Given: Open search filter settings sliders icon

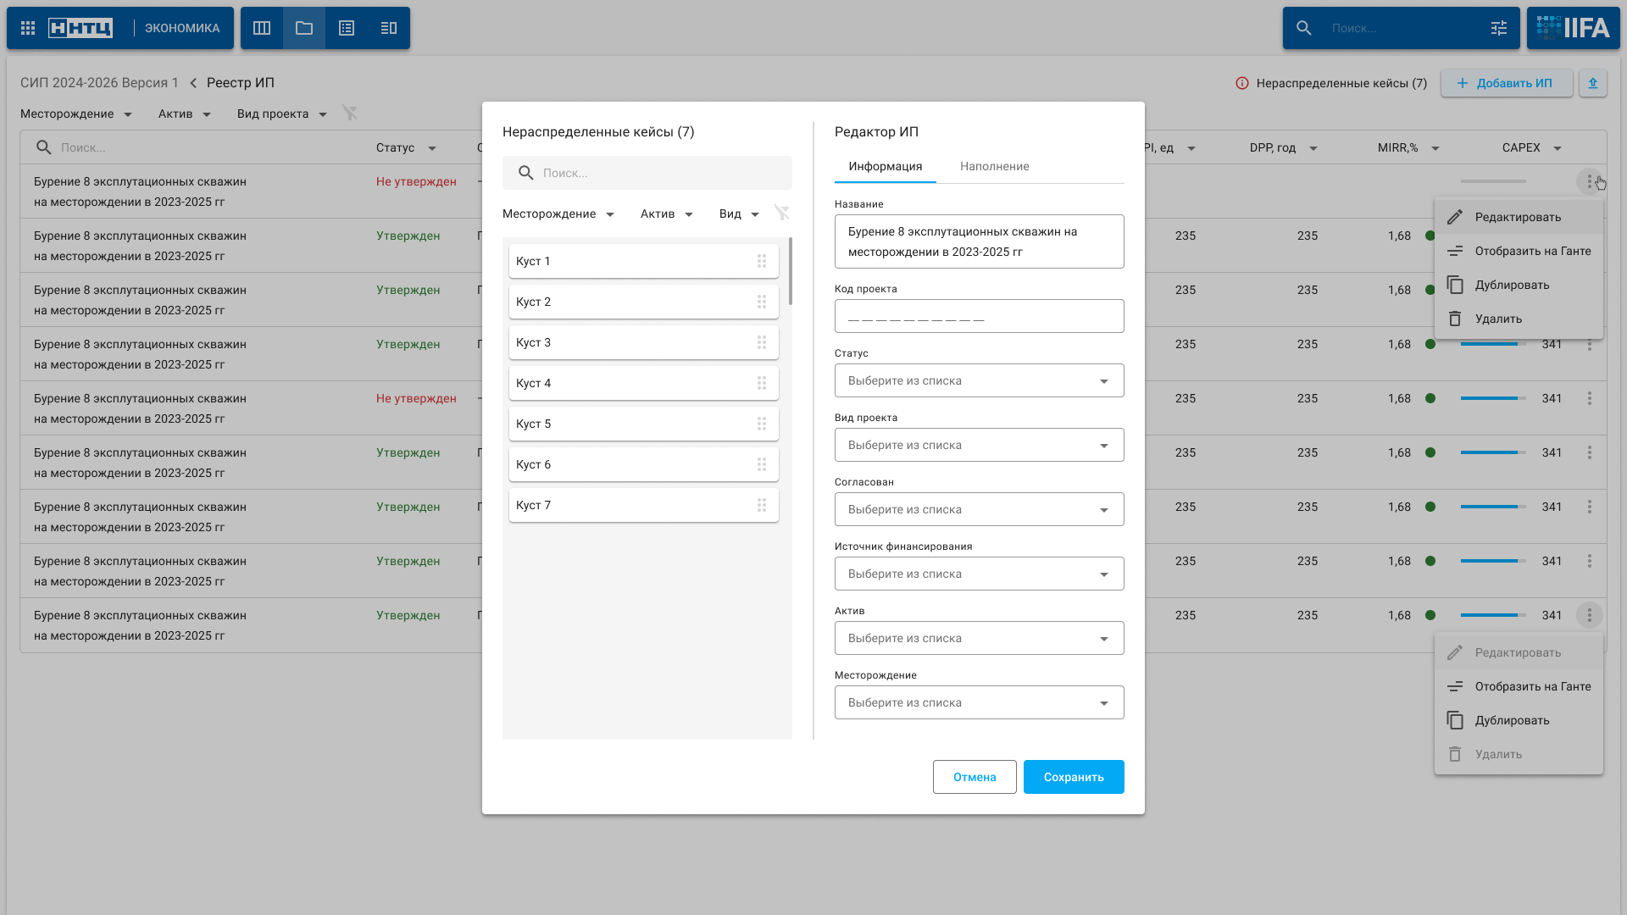Looking at the screenshot, I should tap(1499, 28).
